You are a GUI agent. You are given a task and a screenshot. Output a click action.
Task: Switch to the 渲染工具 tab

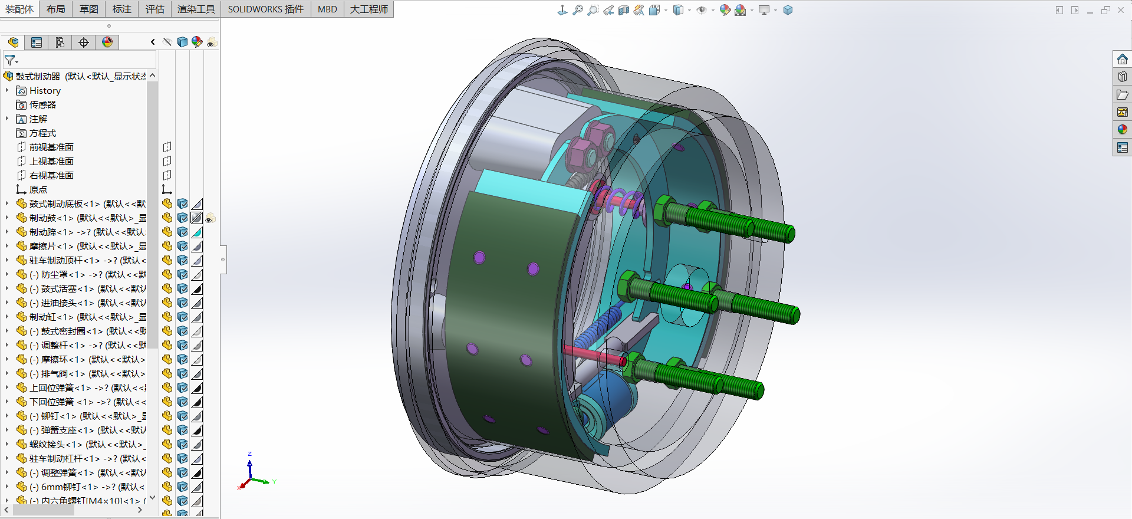point(196,9)
